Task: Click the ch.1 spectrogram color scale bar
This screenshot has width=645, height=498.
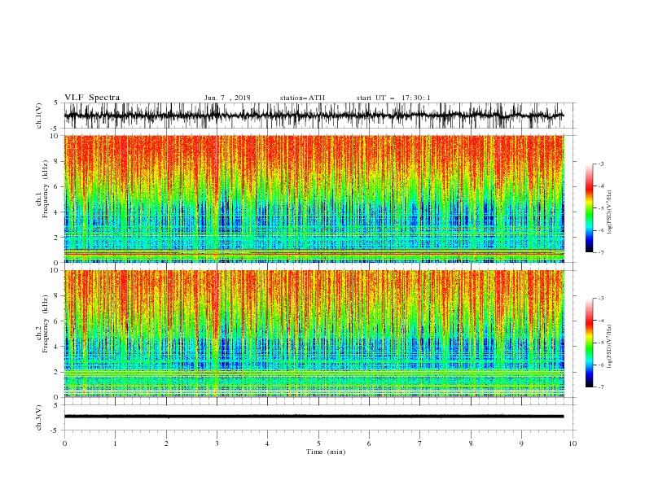Action: click(x=589, y=208)
